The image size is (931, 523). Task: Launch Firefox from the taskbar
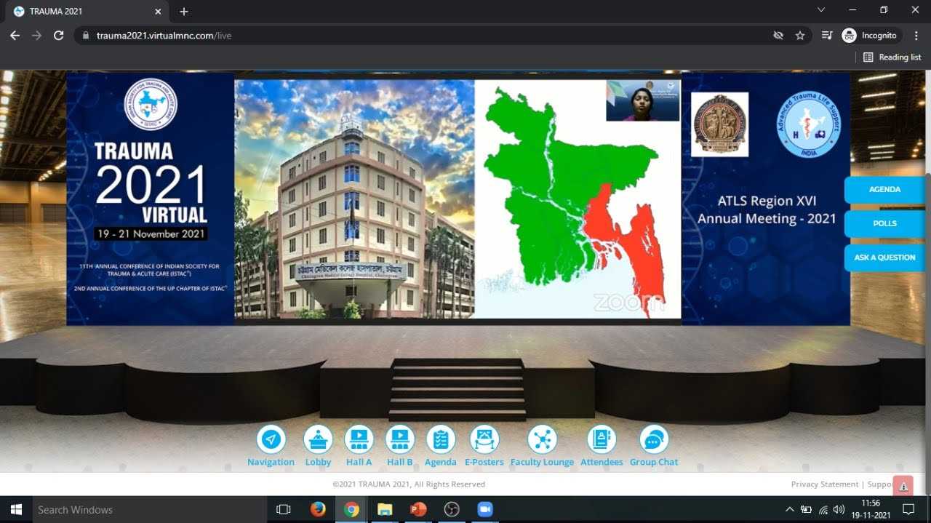[x=318, y=510]
